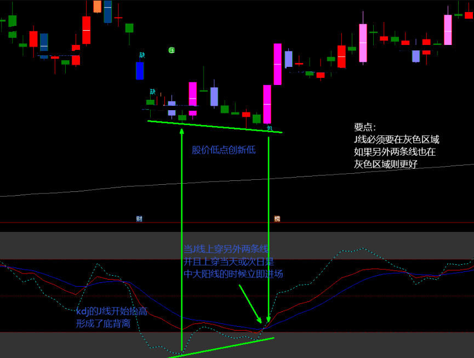Select the tall pink candlestick near 要点 text

coord(363,43)
